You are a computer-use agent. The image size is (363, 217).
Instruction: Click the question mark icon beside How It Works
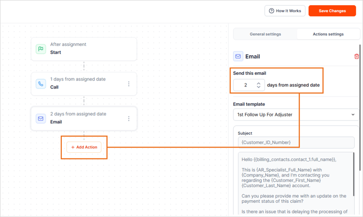pyautogui.click(x=272, y=11)
